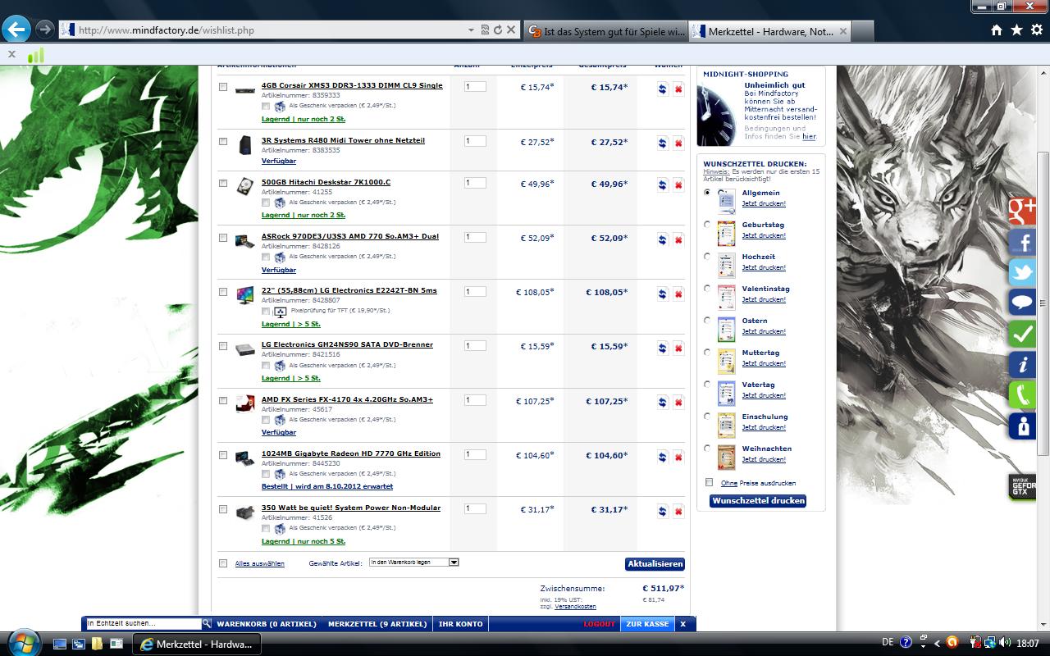Check the AMD FX-4170 item checkbox
This screenshot has height=656, width=1050.
(x=223, y=400)
